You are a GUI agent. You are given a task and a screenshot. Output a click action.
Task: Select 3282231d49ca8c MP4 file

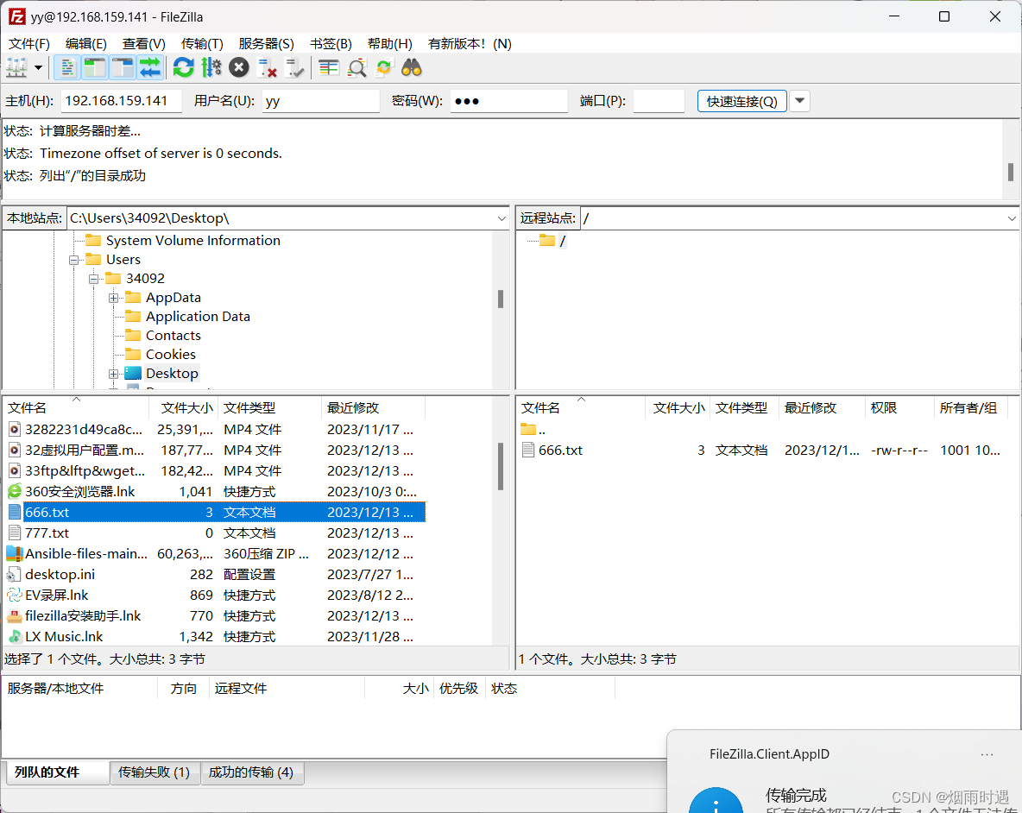point(215,429)
